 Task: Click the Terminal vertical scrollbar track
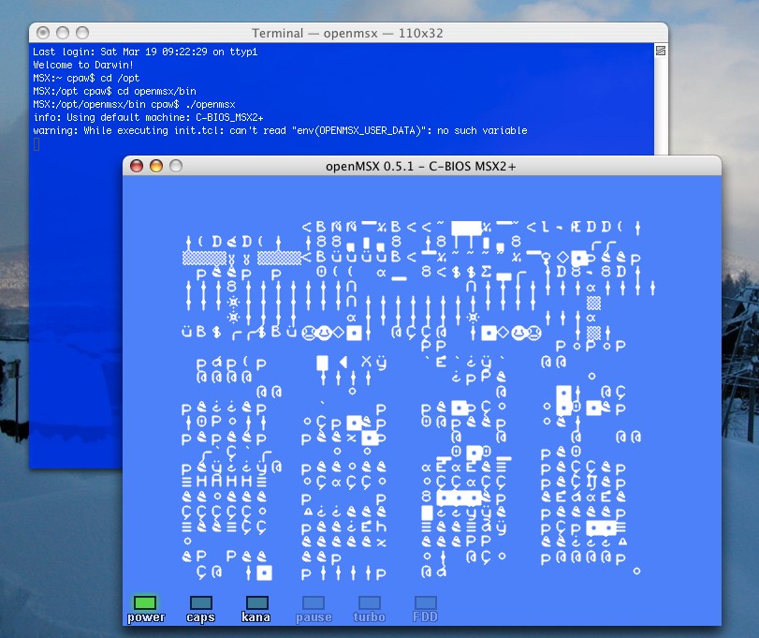click(x=661, y=106)
